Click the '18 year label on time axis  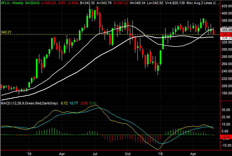[29, 154]
